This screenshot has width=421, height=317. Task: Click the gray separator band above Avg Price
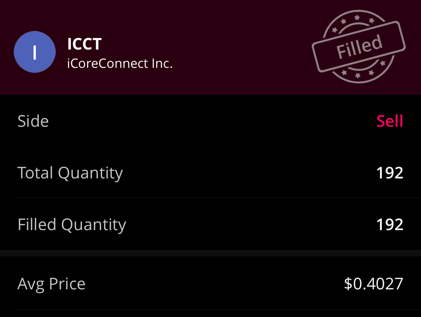(210, 253)
